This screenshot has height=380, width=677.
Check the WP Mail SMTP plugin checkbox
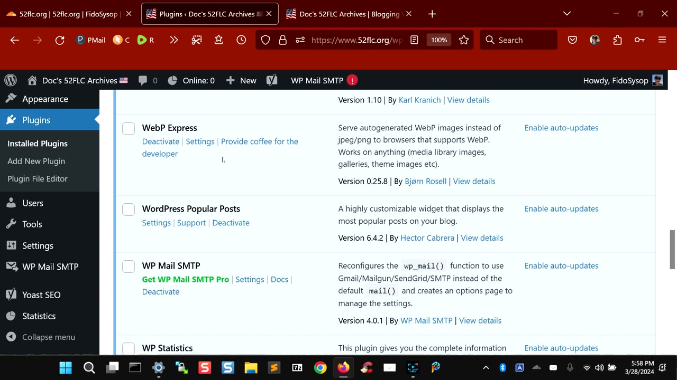[129, 267]
